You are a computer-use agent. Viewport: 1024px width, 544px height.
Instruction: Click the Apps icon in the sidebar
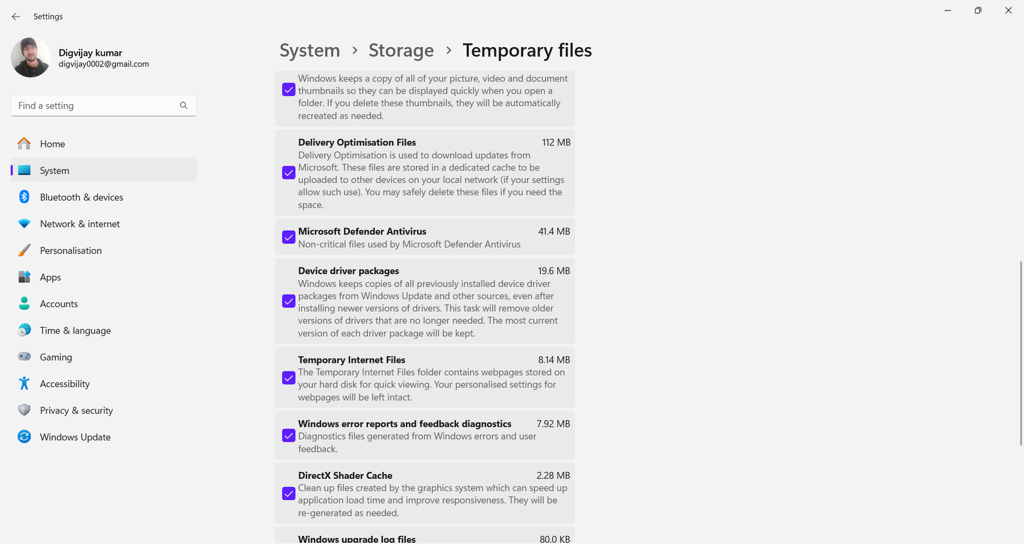(24, 277)
